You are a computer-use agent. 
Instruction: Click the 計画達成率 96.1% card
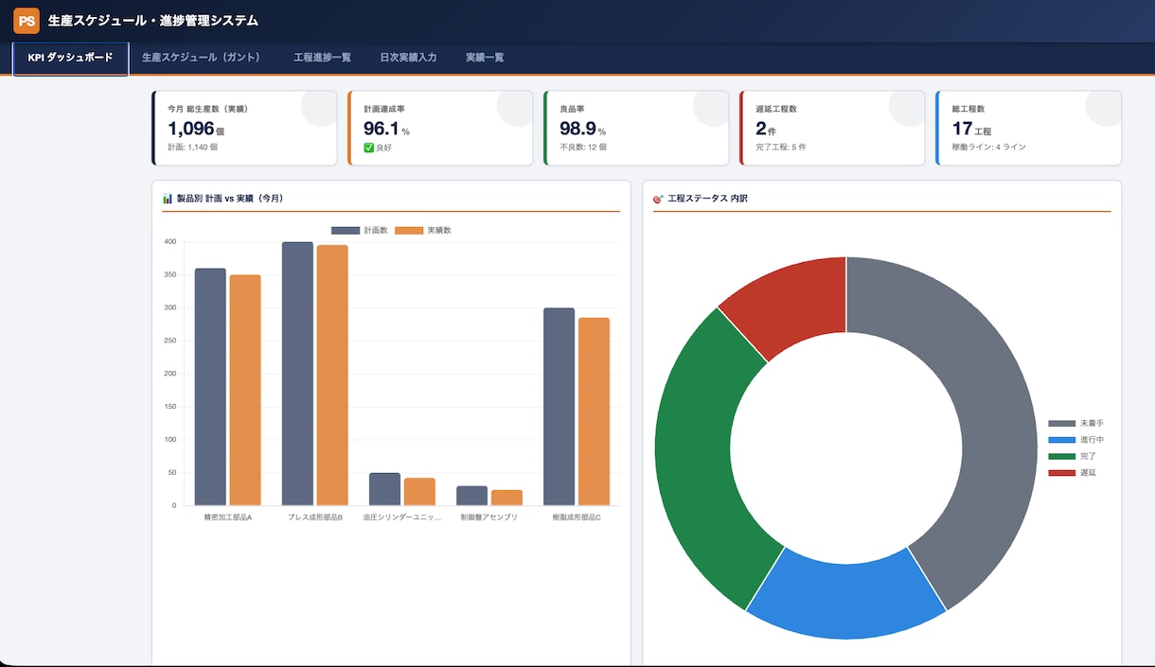tap(440, 128)
